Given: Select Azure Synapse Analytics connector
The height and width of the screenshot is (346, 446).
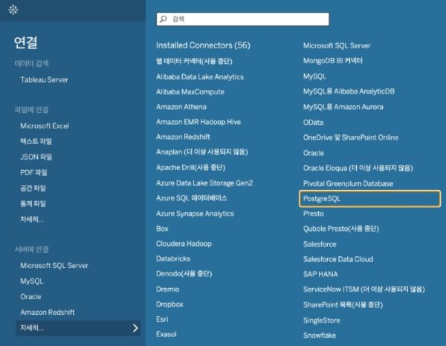Looking at the screenshot, I should [195, 214].
